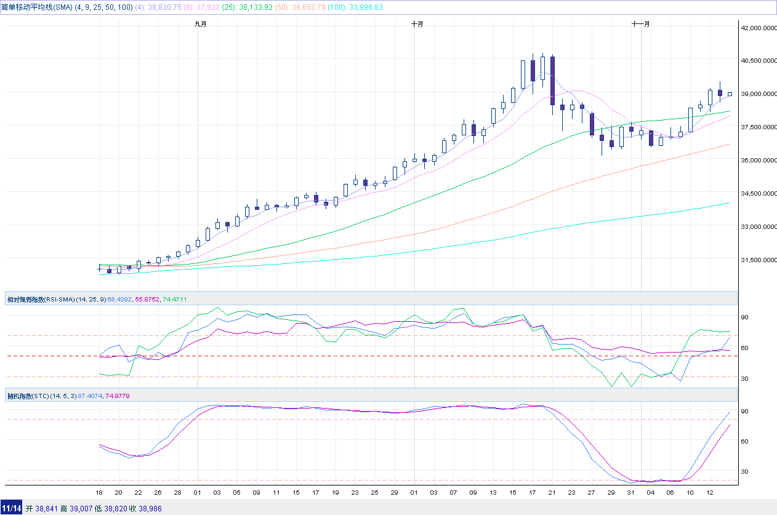The image size is (777, 515).
Task: Click the tall filled candlestick at October 21
Action: 552,80
